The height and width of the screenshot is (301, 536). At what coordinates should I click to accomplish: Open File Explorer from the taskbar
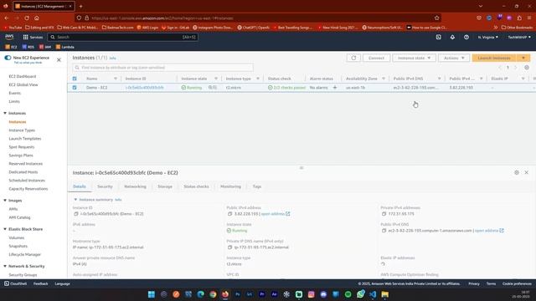coord(385,294)
